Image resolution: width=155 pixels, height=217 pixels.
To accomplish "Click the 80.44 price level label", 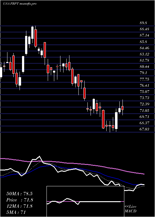I will click(144, 67).
